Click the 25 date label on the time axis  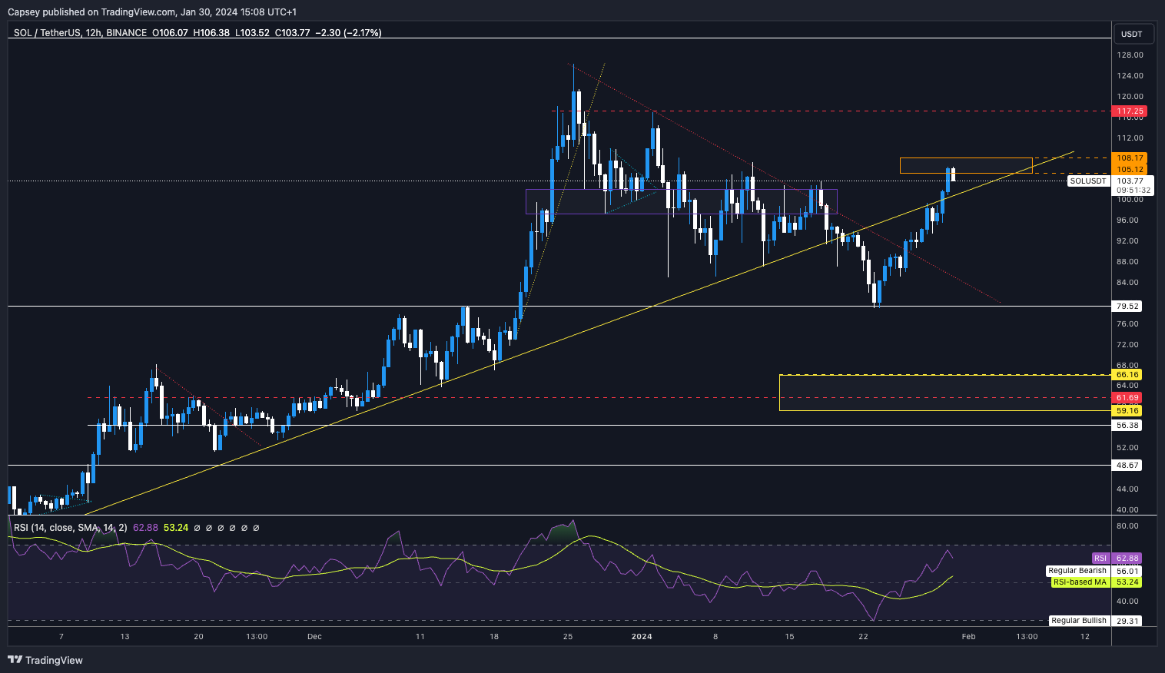[568, 636]
